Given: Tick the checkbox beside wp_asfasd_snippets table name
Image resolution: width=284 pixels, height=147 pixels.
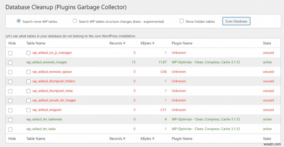Looking at the screenshot, I should [28, 110].
